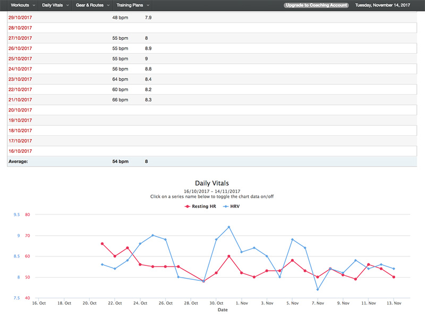Click the last Resting HR point on 13 Nov
This screenshot has width=425, height=319.
click(x=394, y=277)
